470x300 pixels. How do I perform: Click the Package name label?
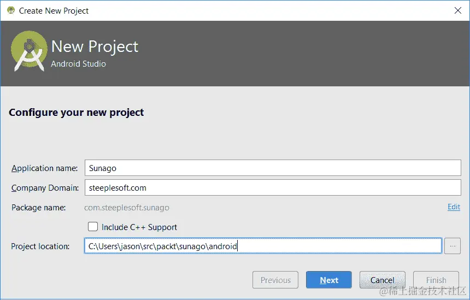(x=38, y=208)
